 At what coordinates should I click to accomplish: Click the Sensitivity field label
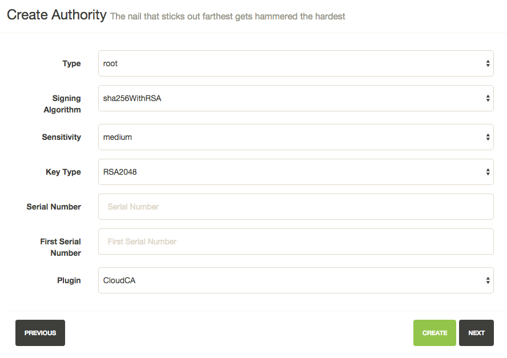[x=62, y=137]
